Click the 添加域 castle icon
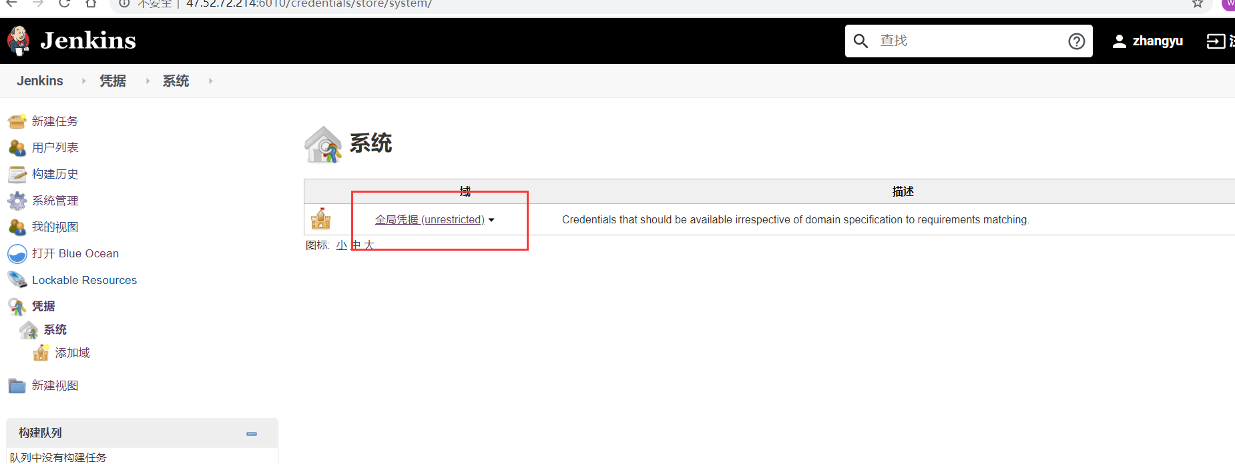The image size is (1235, 464). (41, 353)
